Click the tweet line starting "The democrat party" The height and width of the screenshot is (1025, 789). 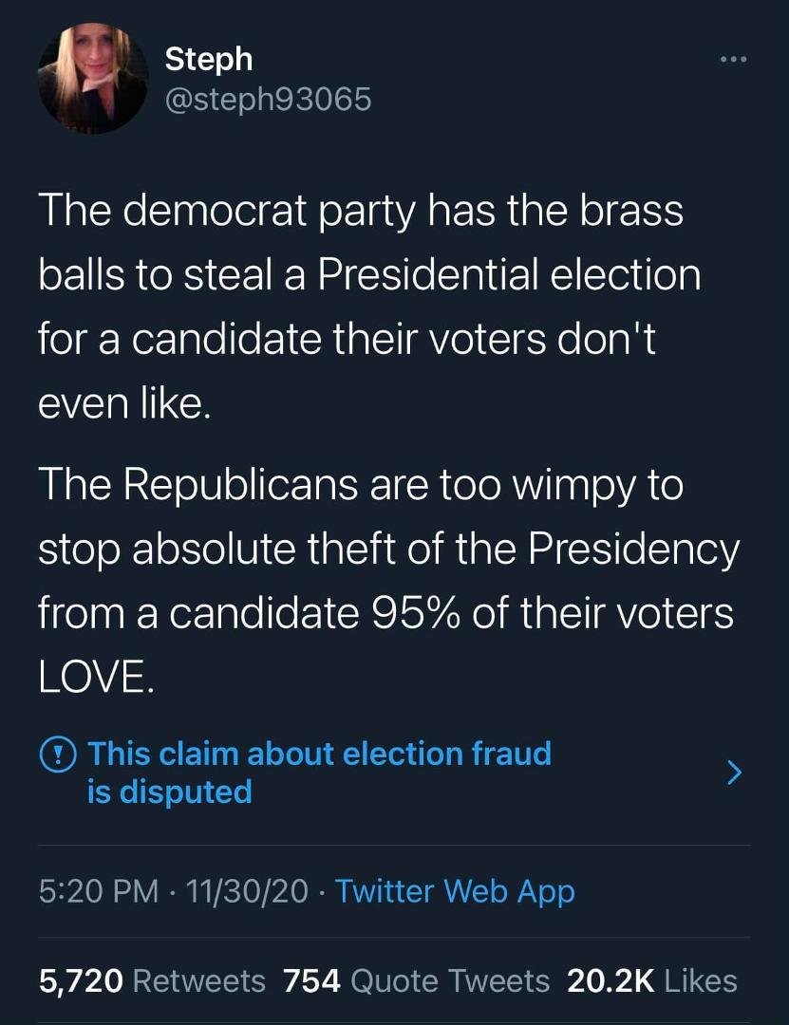click(x=361, y=211)
